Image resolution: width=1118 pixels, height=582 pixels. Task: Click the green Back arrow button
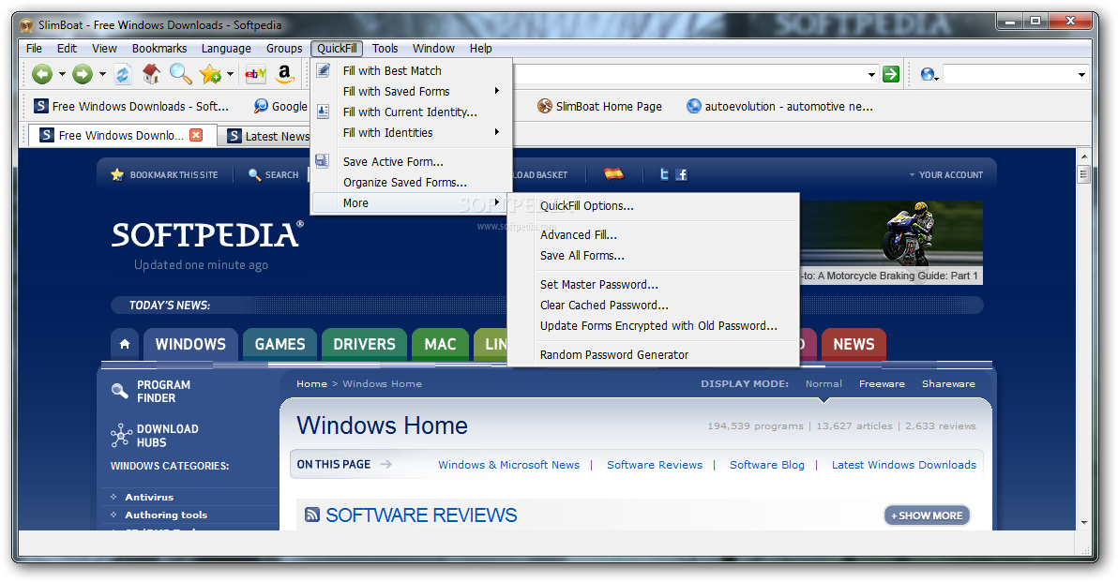point(42,73)
